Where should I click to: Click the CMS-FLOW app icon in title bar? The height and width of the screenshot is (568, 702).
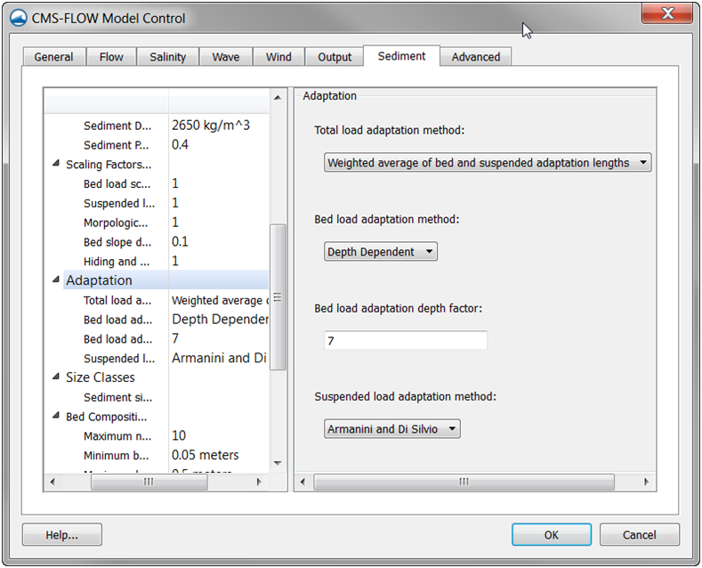(x=19, y=18)
